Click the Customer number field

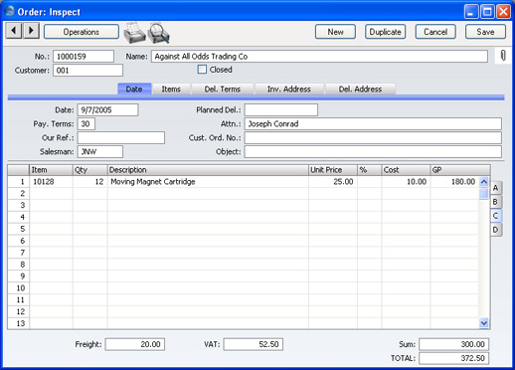87,71
